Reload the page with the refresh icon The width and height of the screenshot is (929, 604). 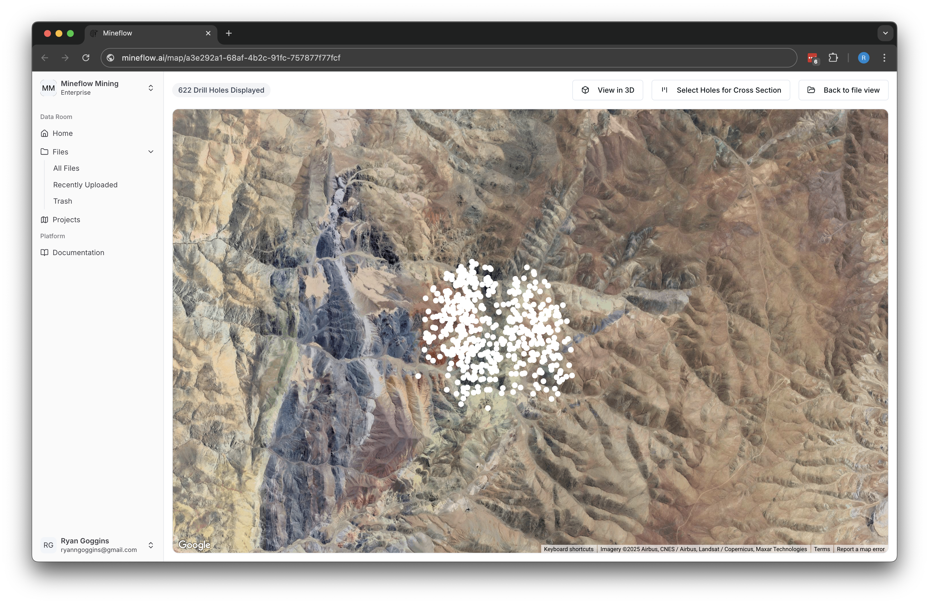[x=86, y=58]
